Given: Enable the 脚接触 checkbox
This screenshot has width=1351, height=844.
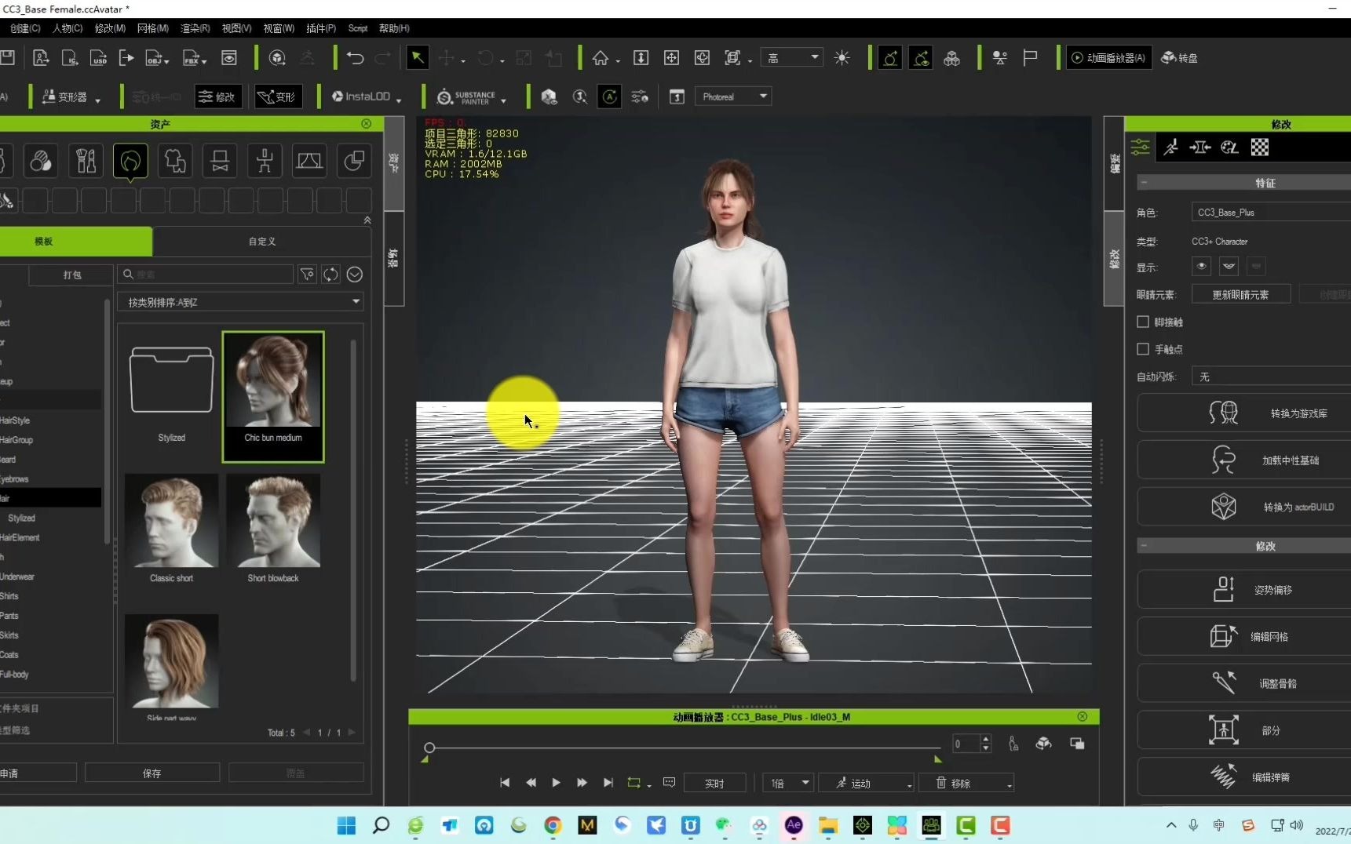Looking at the screenshot, I should 1143,322.
